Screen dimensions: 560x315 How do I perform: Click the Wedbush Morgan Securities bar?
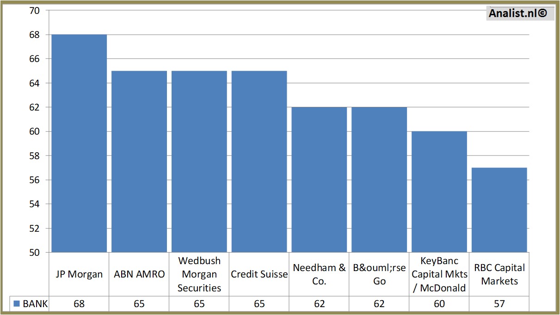199,161
